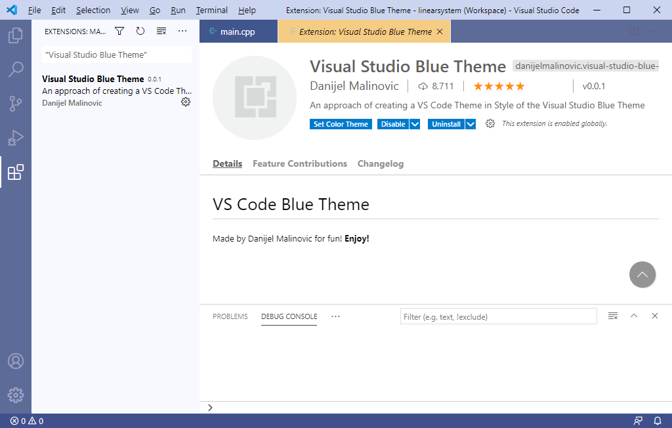Click the debug console filter field
672x428 pixels.
(499, 316)
